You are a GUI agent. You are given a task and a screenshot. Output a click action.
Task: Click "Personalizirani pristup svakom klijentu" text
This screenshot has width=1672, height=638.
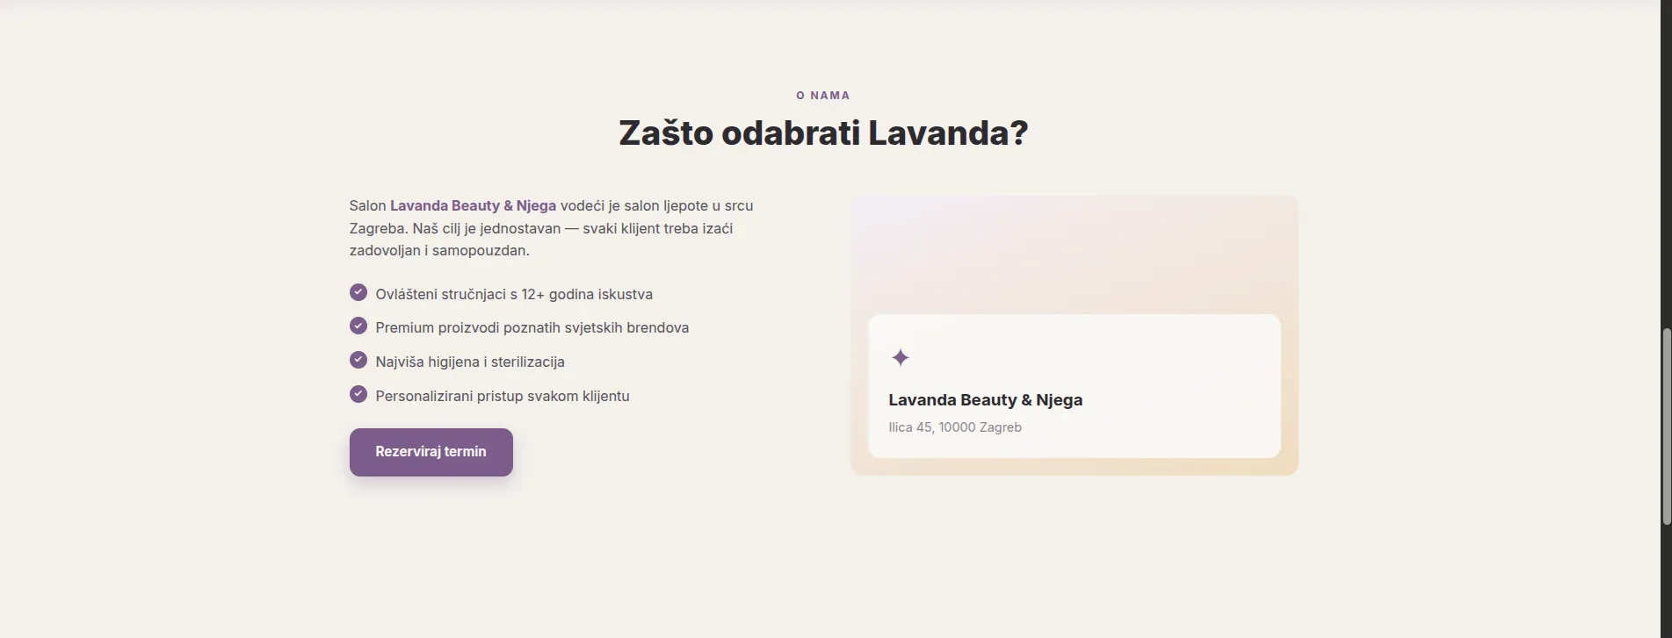pyautogui.click(x=503, y=396)
